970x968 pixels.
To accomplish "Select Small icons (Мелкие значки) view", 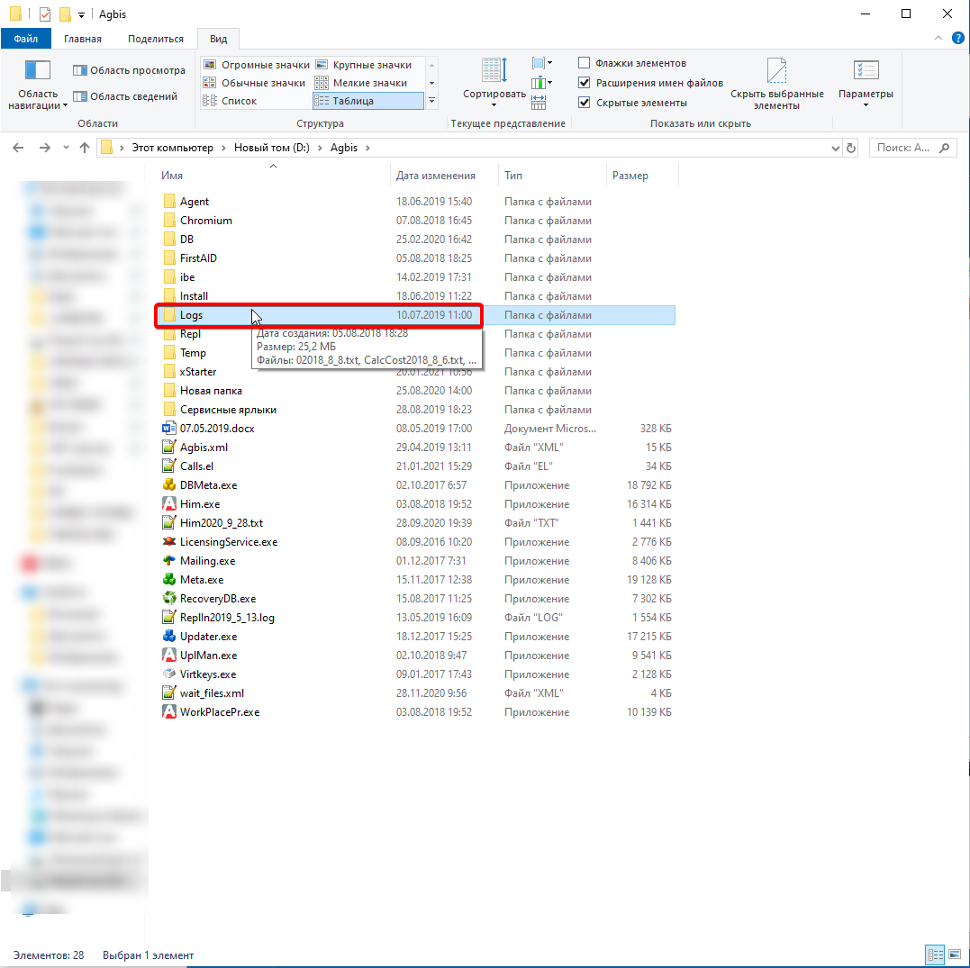I will (x=360, y=83).
